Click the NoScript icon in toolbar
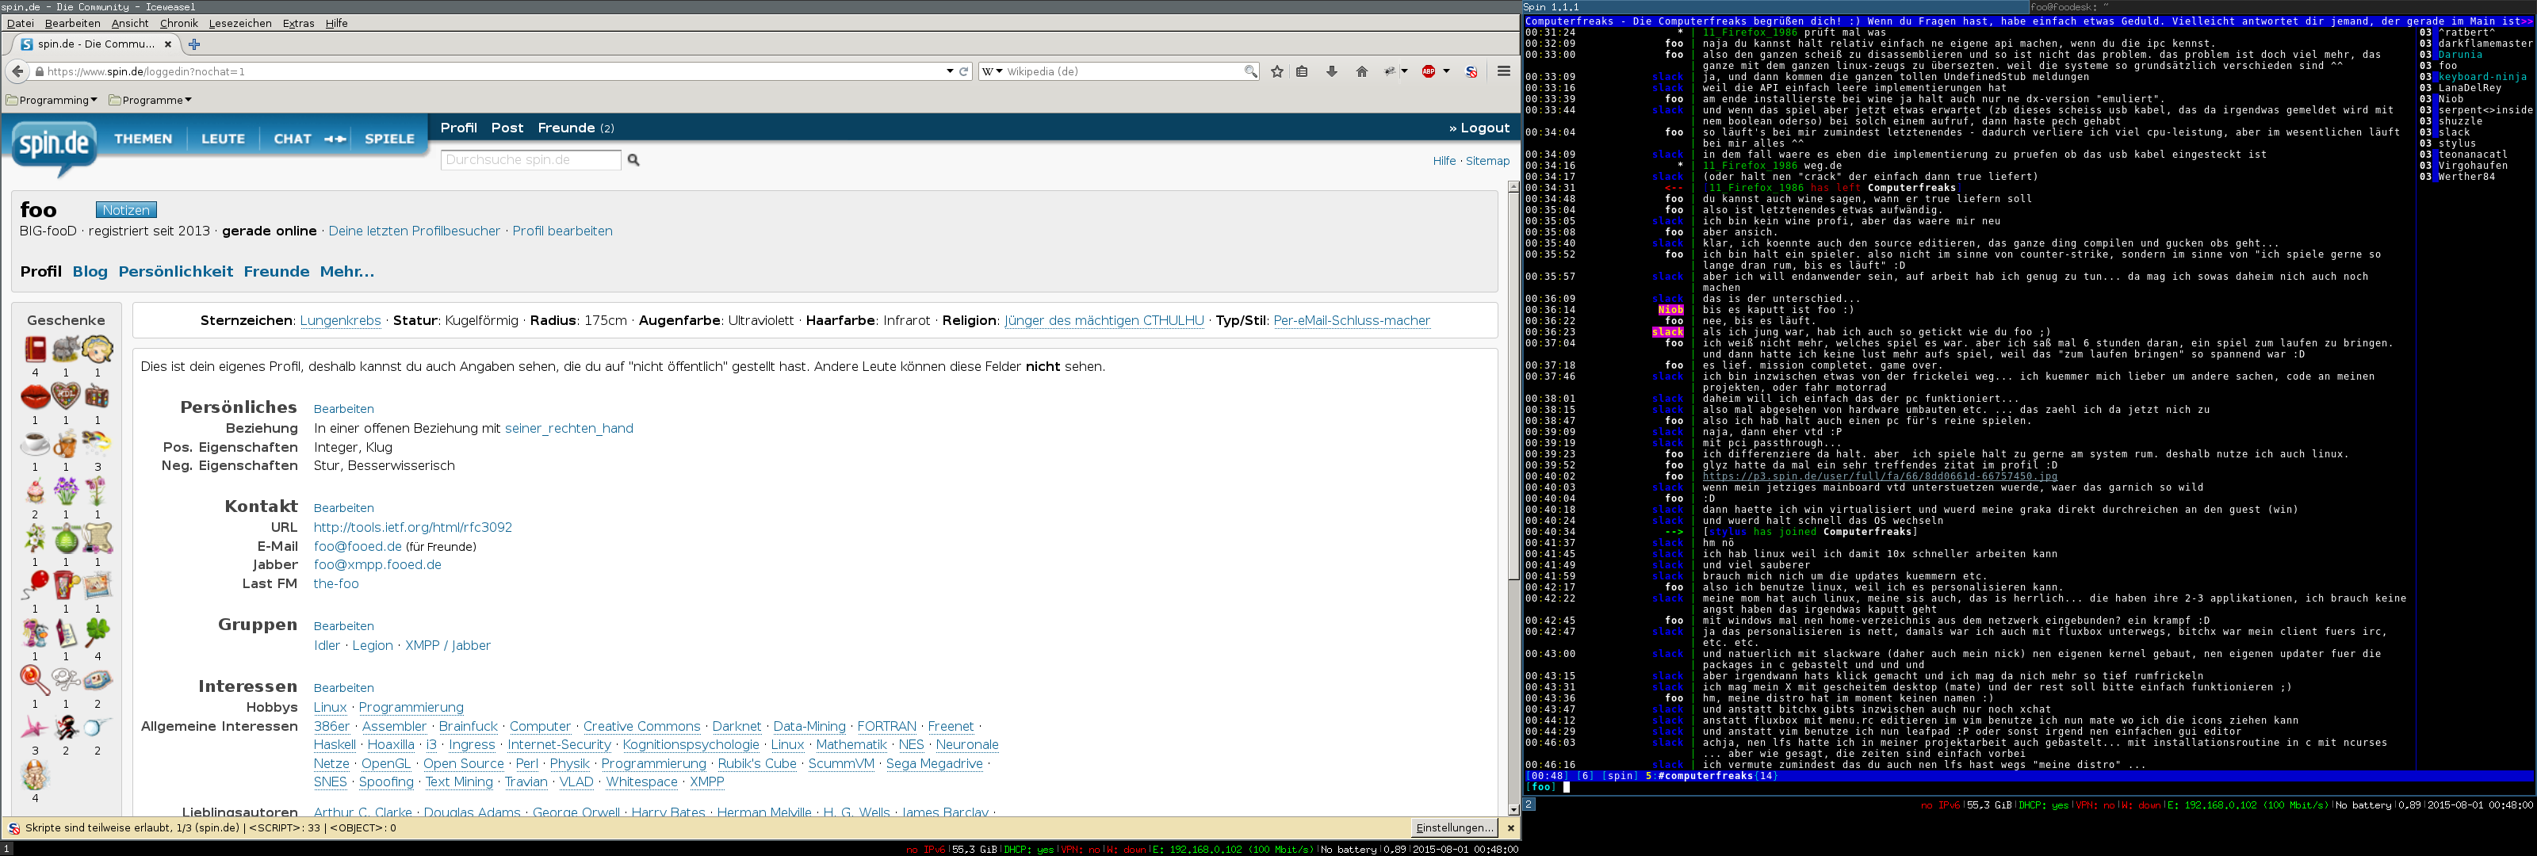Viewport: 2537px width, 856px height. tap(1471, 72)
